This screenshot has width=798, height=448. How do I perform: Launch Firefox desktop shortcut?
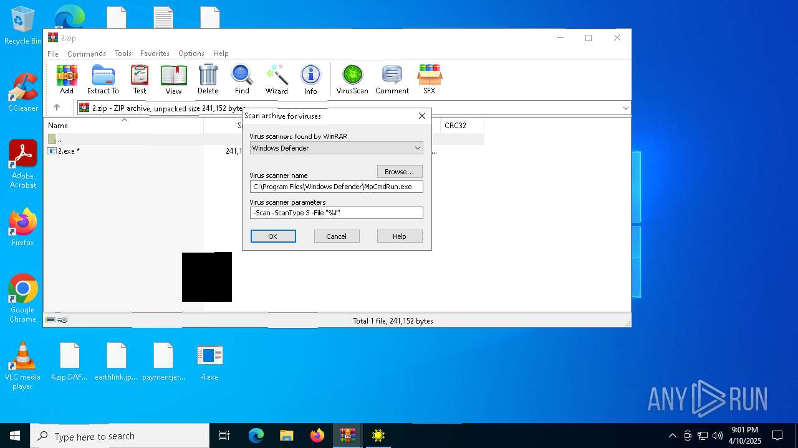(23, 227)
